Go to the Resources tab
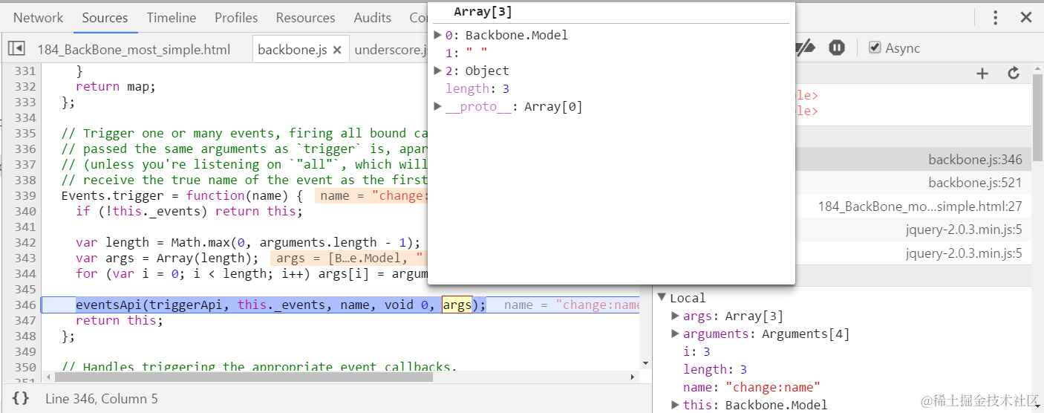 [305, 17]
